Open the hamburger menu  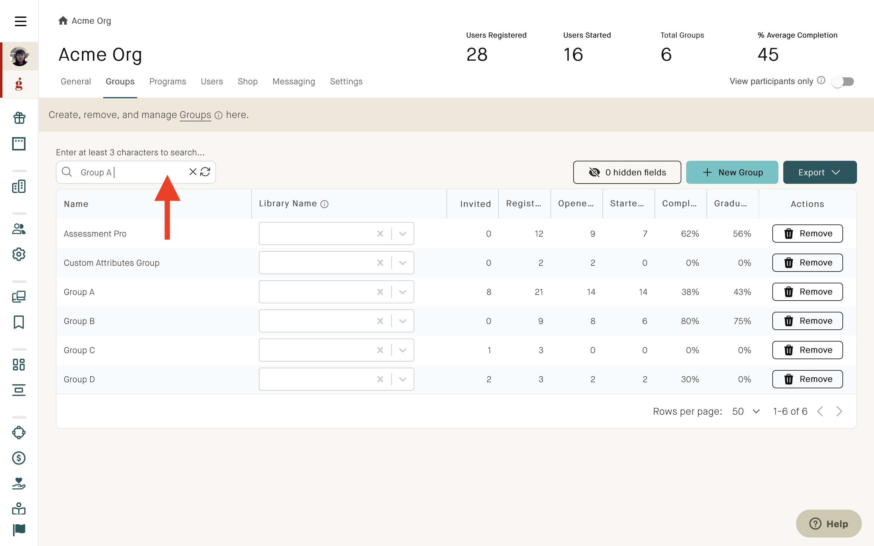tap(20, 21)
